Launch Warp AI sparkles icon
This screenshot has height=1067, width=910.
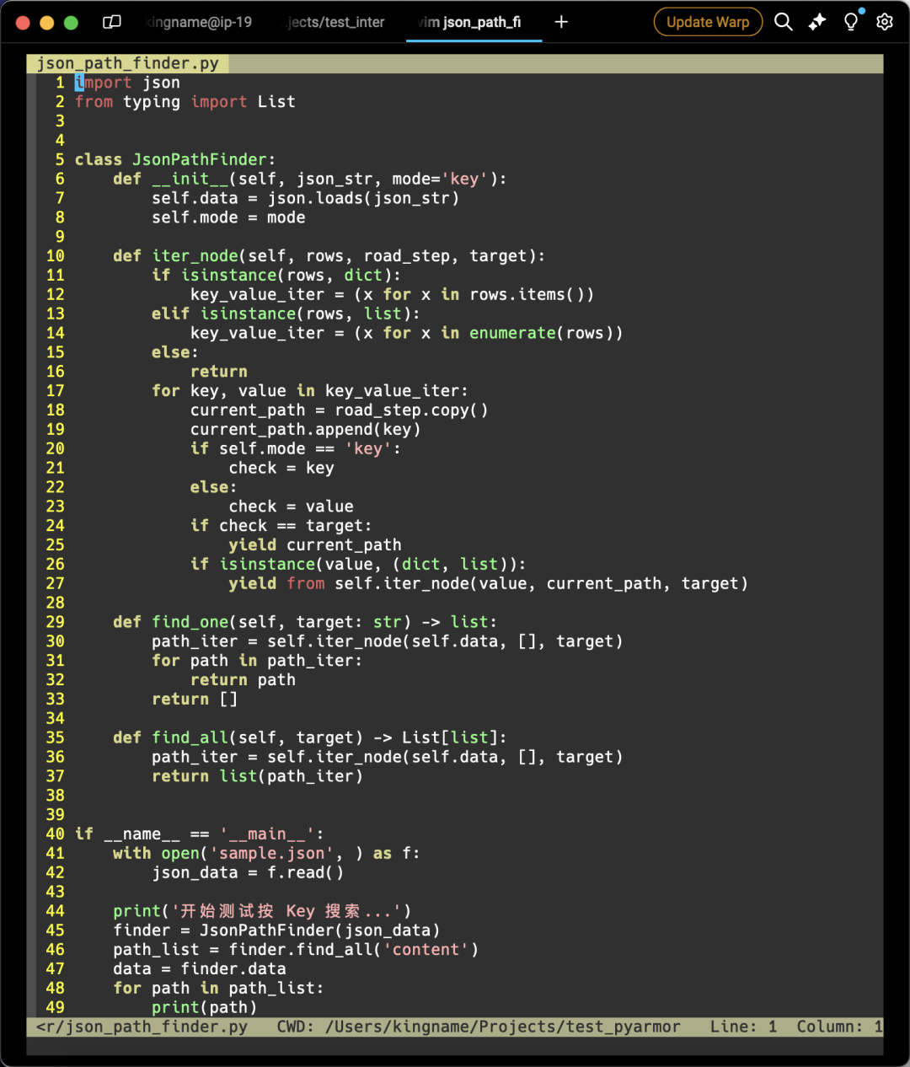tap(817, 22)
